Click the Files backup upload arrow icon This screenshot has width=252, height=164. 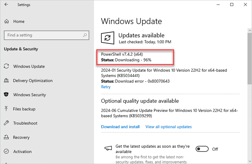pos(6,109)
